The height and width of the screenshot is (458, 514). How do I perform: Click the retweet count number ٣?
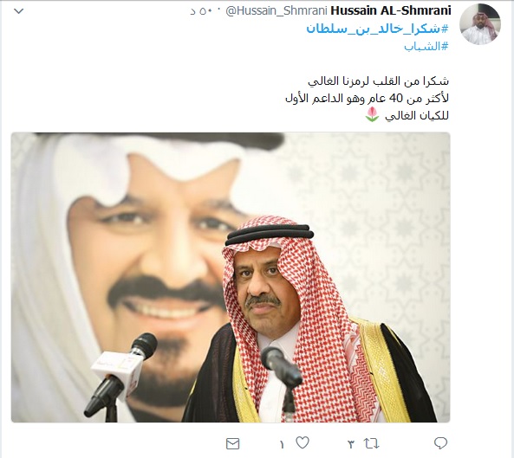coord(351,444)
